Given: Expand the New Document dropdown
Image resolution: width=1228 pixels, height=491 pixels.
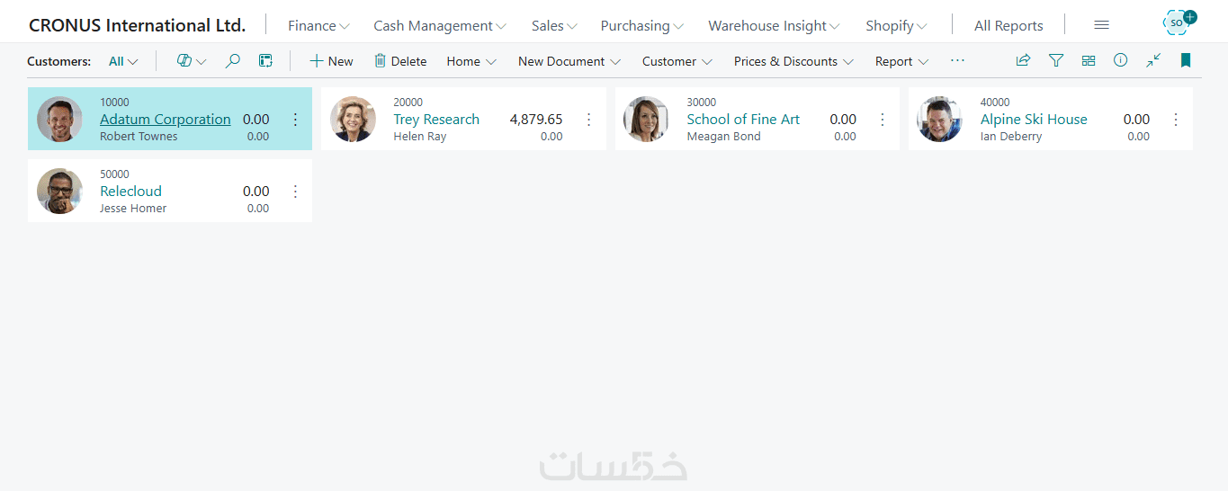Looking at the screenshot, I should pos(569,61).
